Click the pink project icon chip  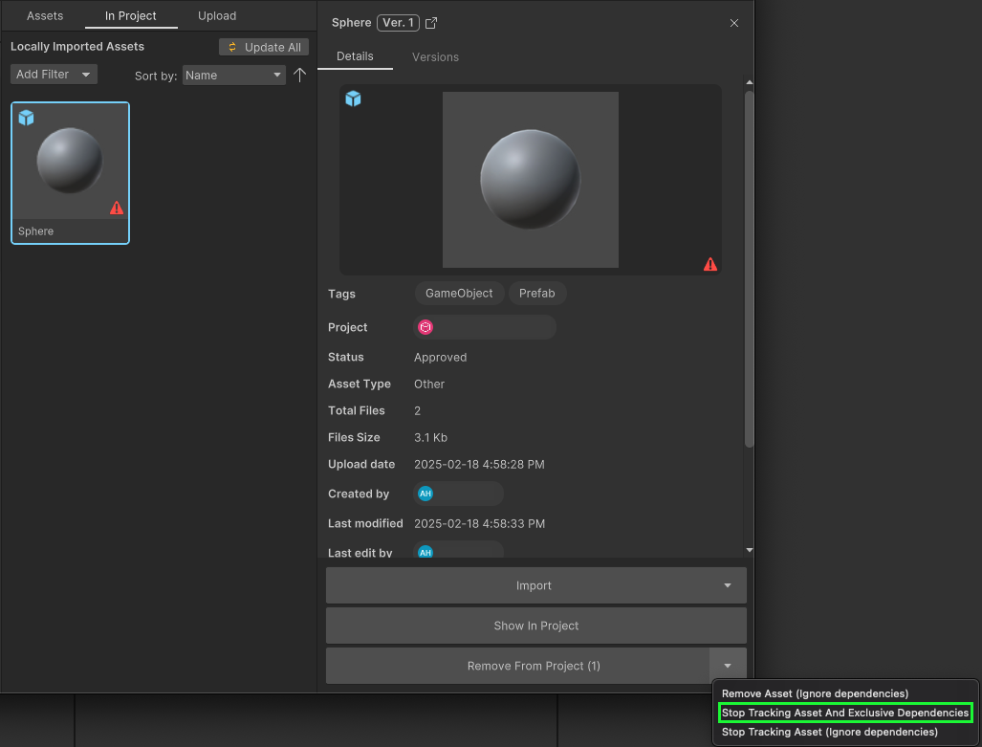[x=426, y=327]
